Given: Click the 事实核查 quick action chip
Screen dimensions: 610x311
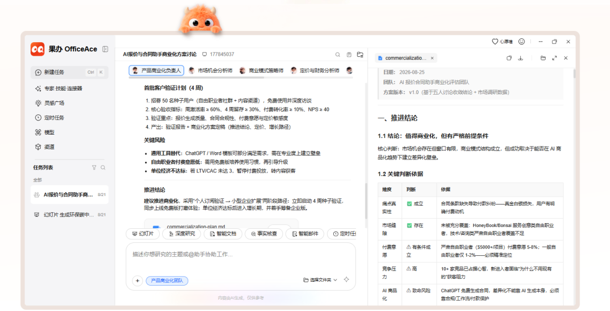Looking at the screenshot, I should (x=264, y=234).
